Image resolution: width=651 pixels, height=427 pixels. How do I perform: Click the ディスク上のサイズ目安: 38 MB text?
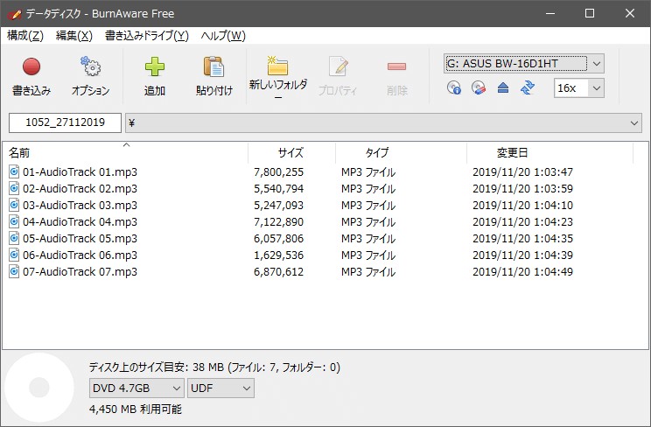pos(157,367)
